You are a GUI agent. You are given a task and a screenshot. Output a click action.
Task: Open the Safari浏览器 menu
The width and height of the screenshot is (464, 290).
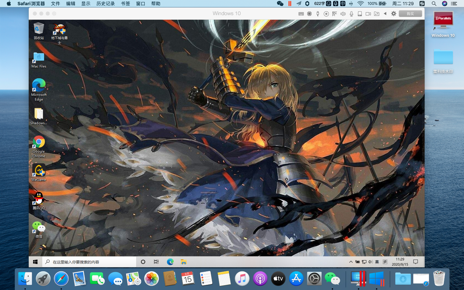(x=31, y=3)
